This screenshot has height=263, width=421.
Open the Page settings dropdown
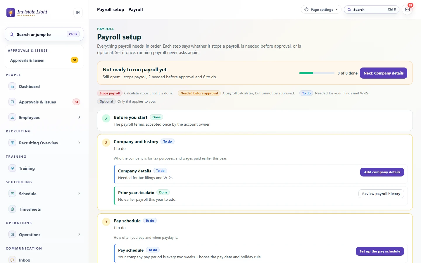[x=321, y=9]
